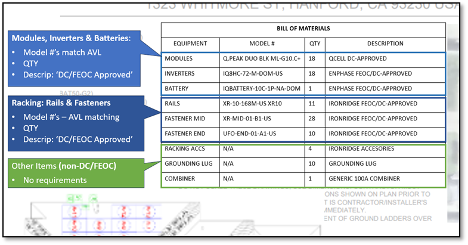The width and height of the screenshot is (468, 245).
Task: Click the FASTENER END equipment cell
Action: pyautogui.click(x=185, y=134)
